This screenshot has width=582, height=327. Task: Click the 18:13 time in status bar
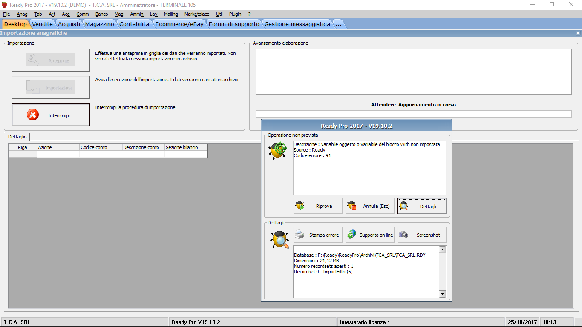[550, 322]
